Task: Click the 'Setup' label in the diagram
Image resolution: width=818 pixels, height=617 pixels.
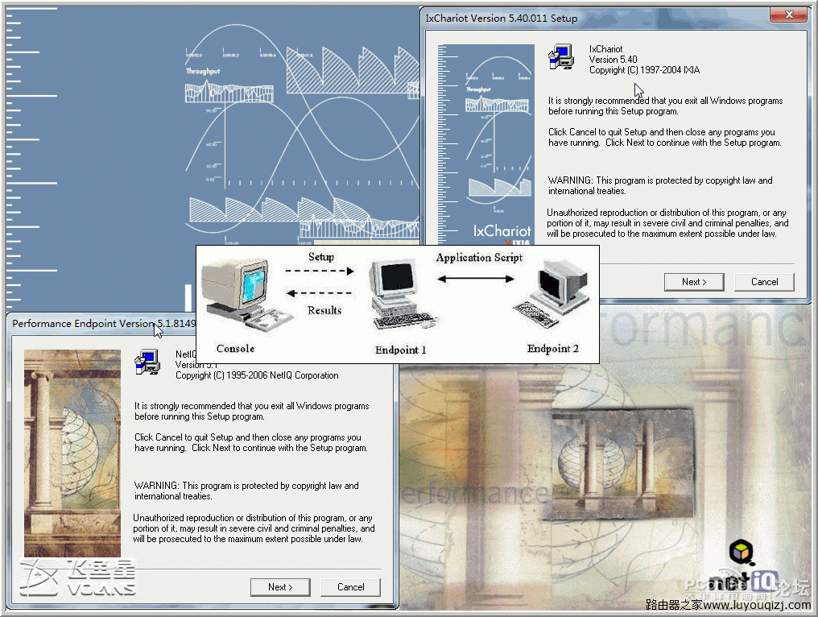Action: pos(320,257)
